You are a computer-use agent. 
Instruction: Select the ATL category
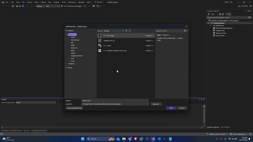tap(72, 43)
